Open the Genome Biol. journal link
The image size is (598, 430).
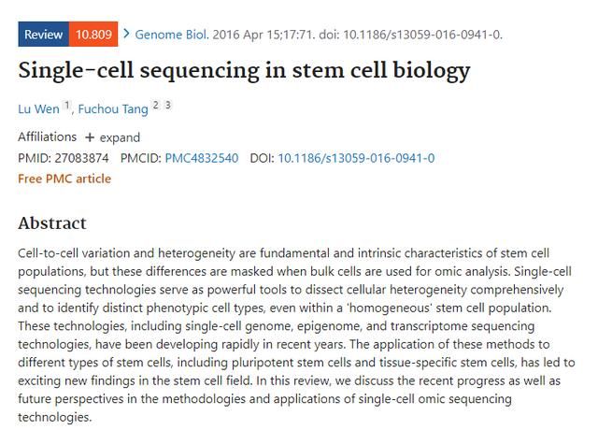[172, 35]
